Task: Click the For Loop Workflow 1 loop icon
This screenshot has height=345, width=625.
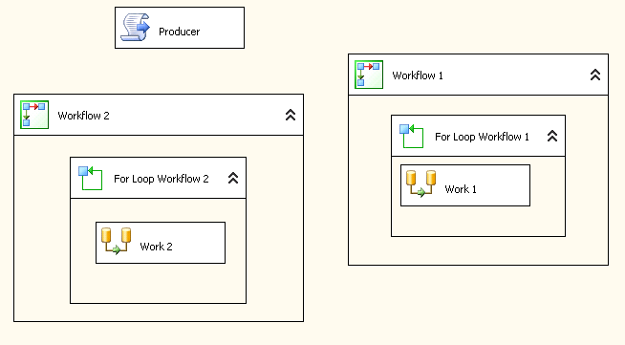Action: [411, 136]
